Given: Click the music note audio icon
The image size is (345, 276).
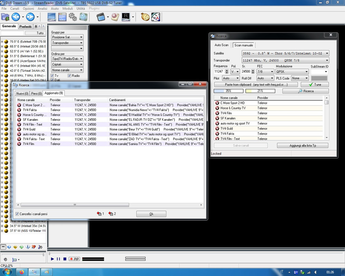Looking at the screenshot, I should click(40, 247).
